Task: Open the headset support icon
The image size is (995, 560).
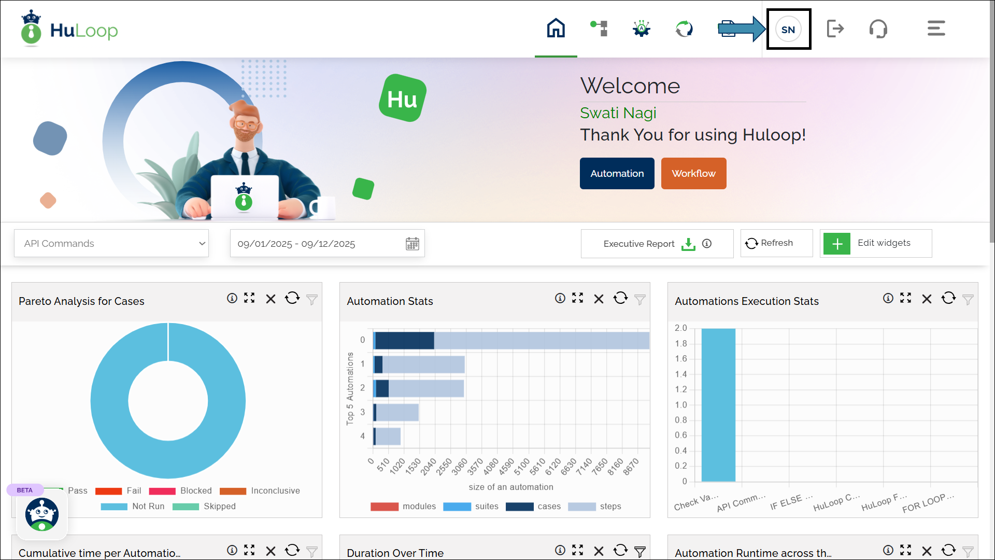Action: pyautogui.click(x=878, y=29)
